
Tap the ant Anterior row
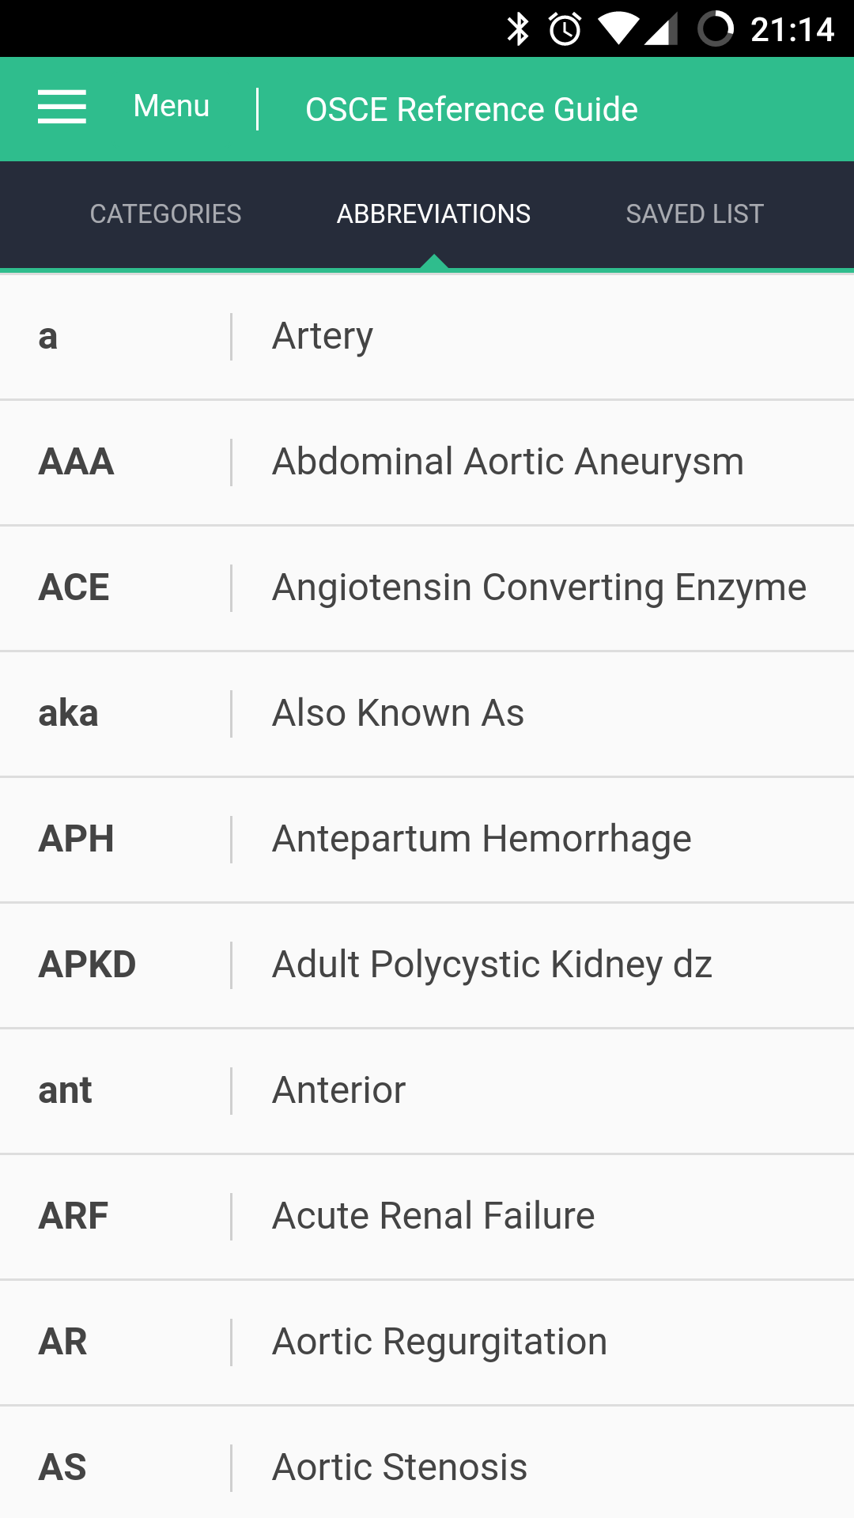tap(427, 1091)
